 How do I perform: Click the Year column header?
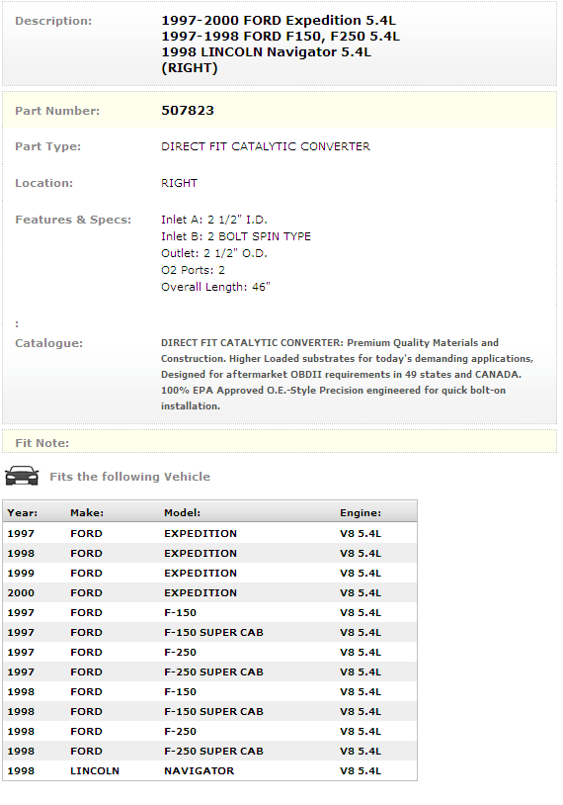23,513
